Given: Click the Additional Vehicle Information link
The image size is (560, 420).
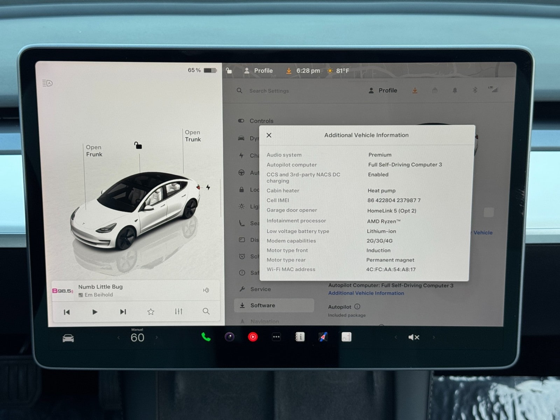Looking at the screenshot, I should point(366,293).
